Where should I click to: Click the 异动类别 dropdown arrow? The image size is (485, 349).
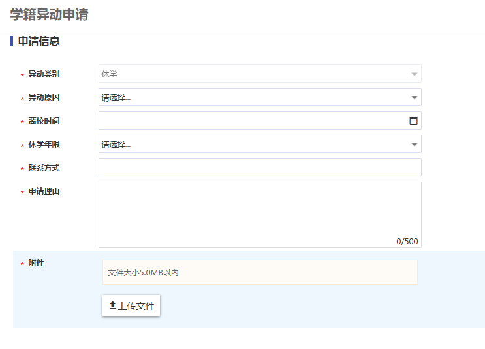click(x=414, y=74)
